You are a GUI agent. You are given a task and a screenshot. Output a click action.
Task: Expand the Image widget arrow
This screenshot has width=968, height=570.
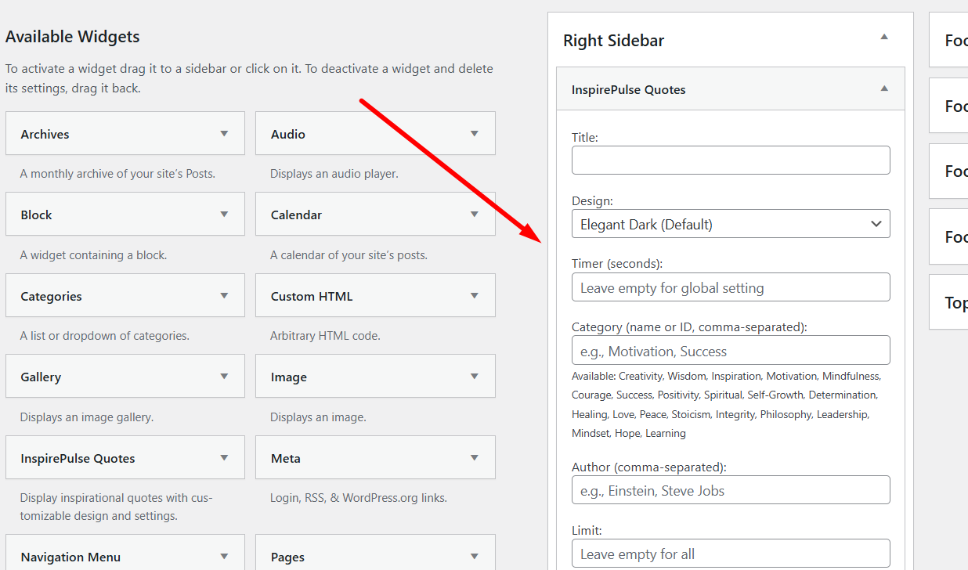pyautogui.click(x=474, y=377)
